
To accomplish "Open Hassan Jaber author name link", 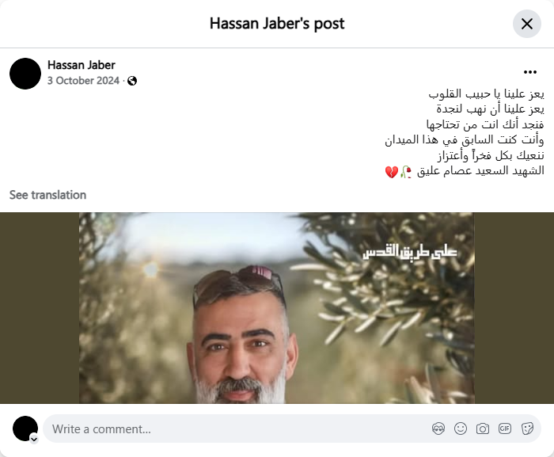I will coord(82,65).
